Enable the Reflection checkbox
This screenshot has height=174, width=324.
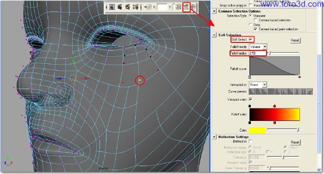[x=250, y=141]
